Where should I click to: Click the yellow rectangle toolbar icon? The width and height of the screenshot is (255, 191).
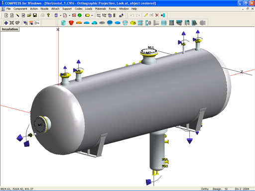pyautogui.click(x=87, y=15)
